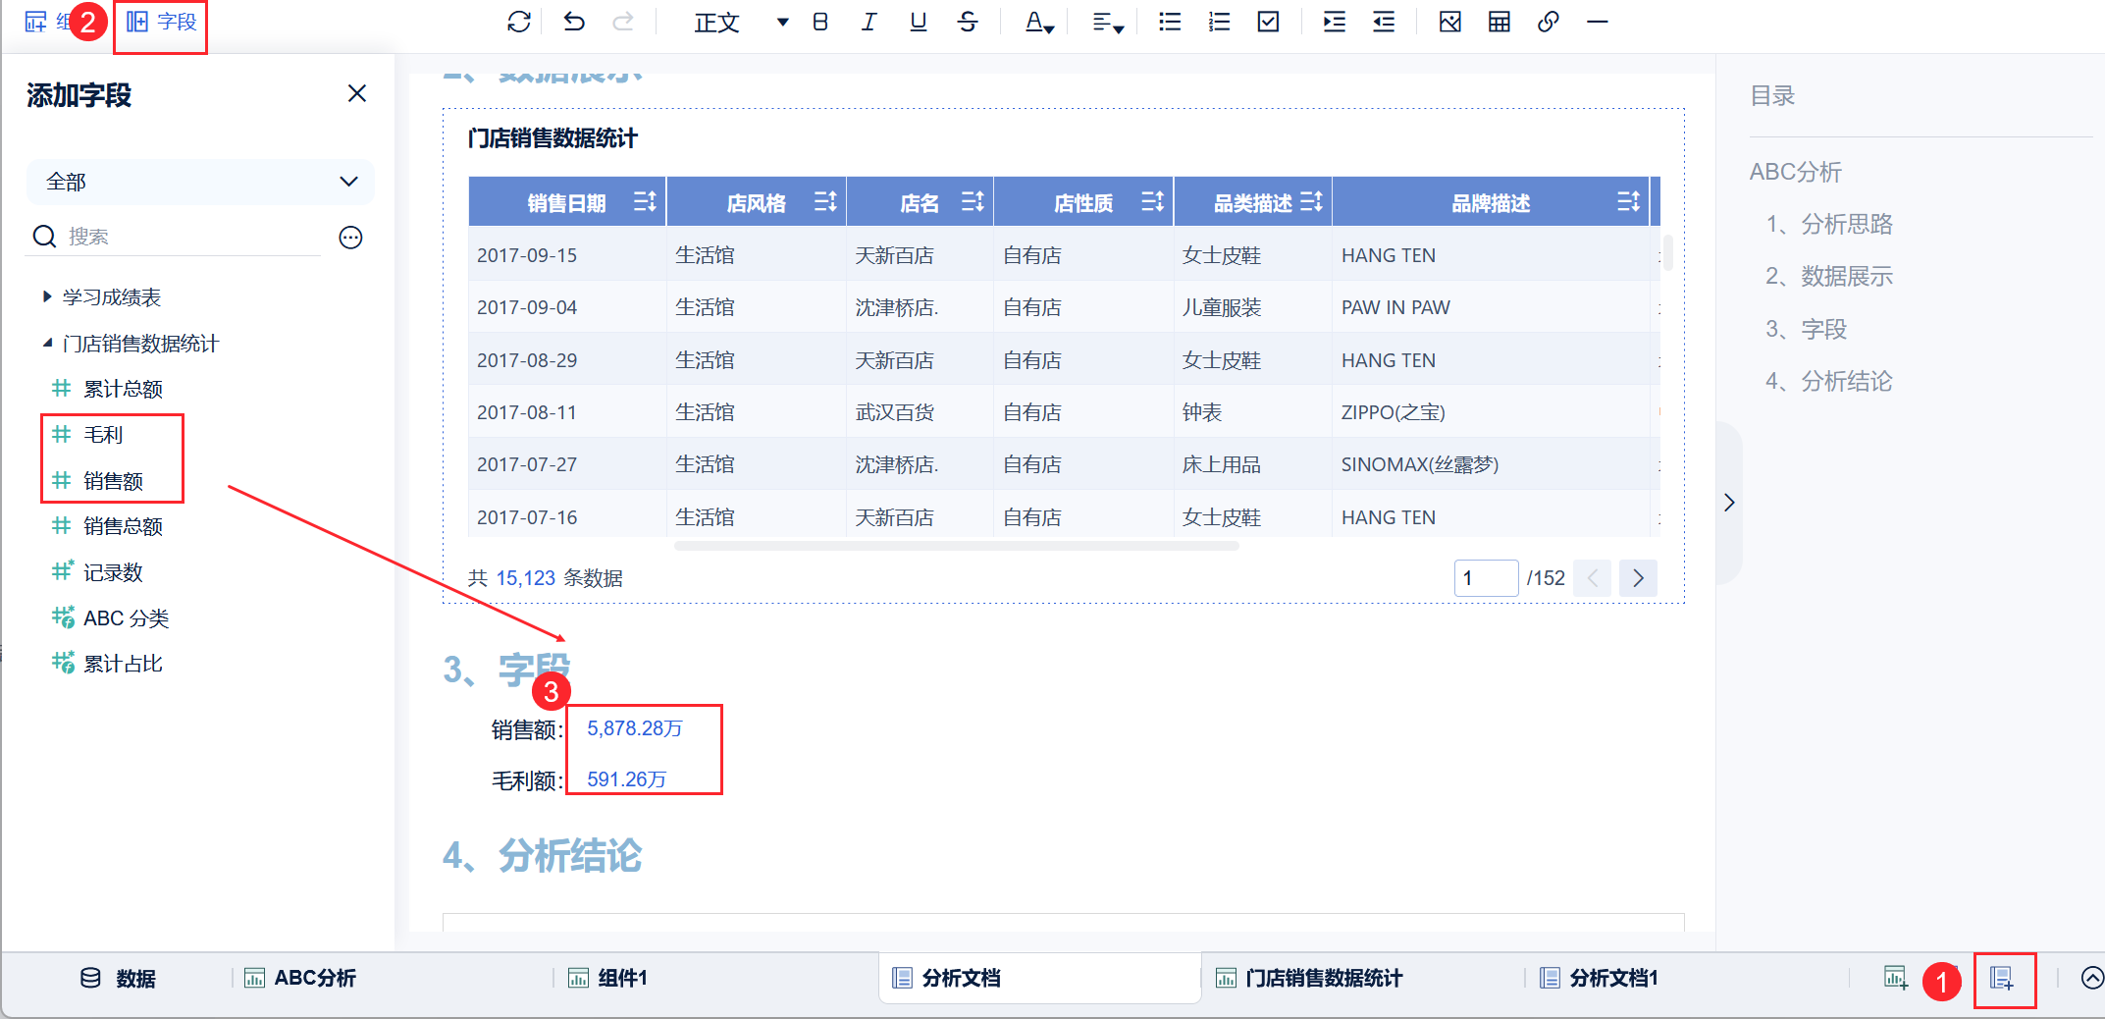
Task: Go to the previous table page
Action: (x=1592, y=578)
